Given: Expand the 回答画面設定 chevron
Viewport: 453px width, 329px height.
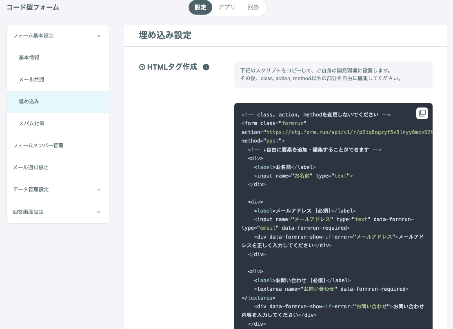Looking at the screenshot, I should click(99, 212).
